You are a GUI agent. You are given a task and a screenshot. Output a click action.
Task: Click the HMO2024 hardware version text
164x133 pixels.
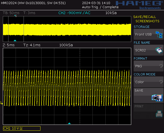[33, 3]
